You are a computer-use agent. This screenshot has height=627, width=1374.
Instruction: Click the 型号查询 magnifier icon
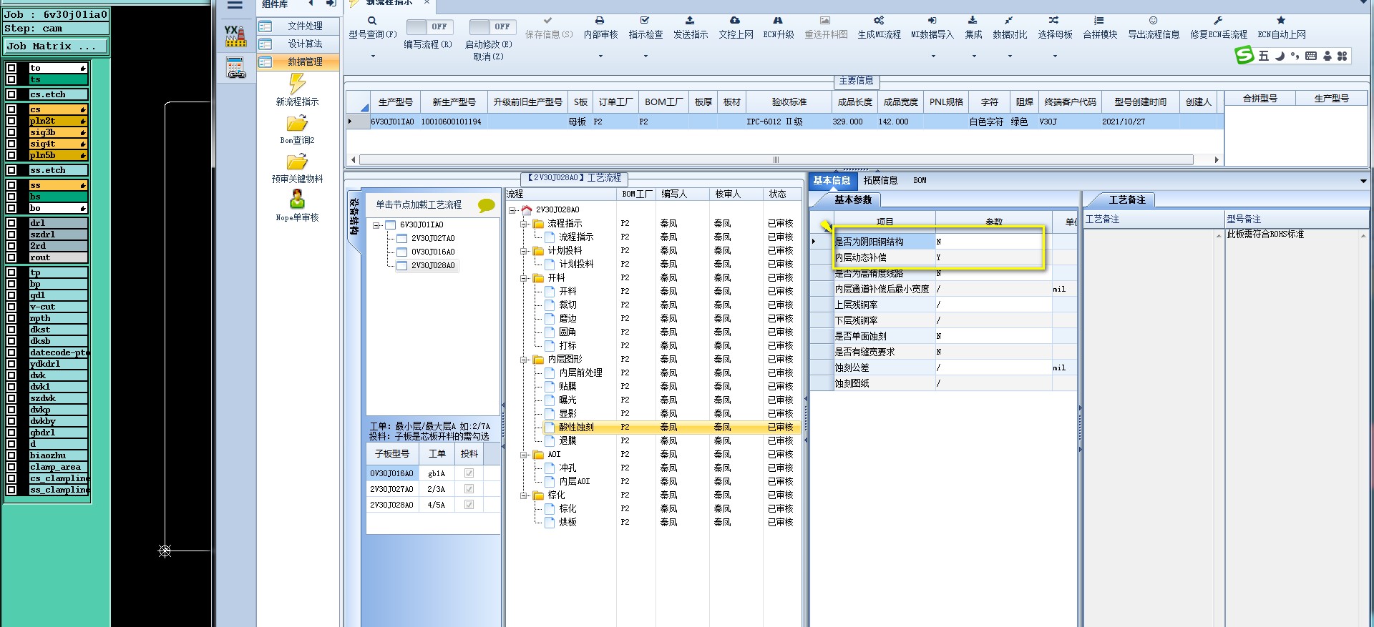pos(372,21)
